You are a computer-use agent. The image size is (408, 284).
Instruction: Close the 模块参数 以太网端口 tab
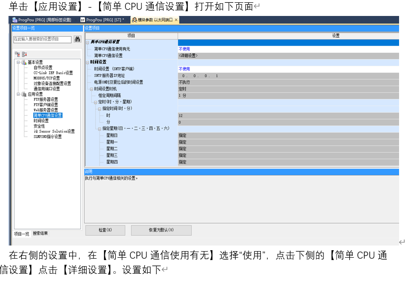tap(176, 20)
